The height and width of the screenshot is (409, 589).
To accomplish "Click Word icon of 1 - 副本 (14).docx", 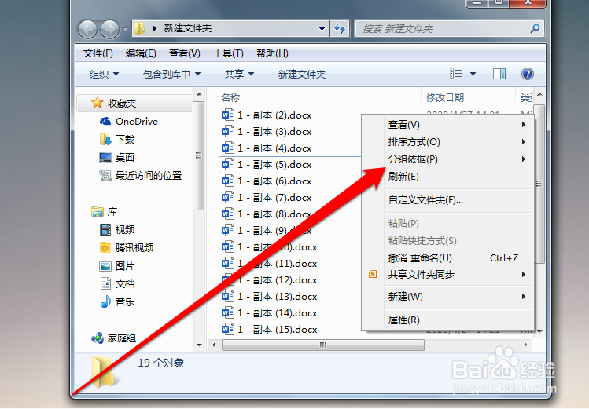I will pyautogui.click(x=227, y=312).
